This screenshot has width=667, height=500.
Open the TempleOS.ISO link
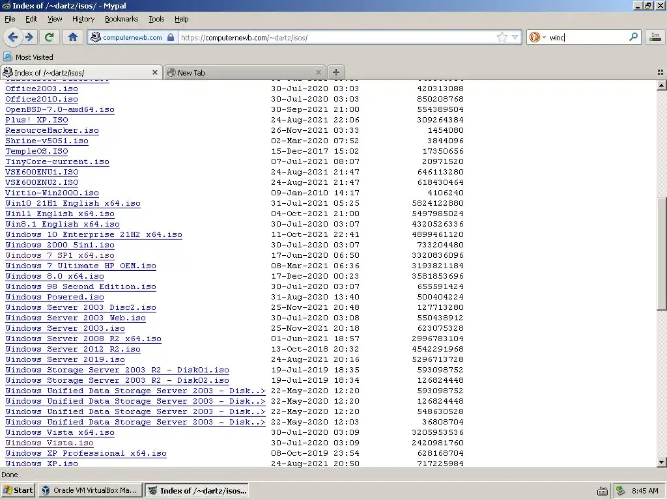click(x=36, y=151)
